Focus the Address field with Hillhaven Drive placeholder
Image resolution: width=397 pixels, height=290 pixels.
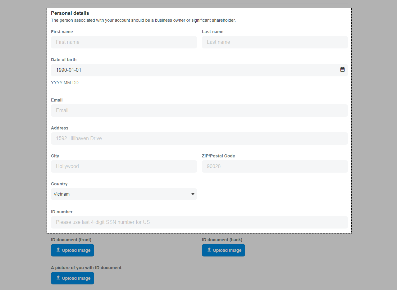[x=199, y=138]
